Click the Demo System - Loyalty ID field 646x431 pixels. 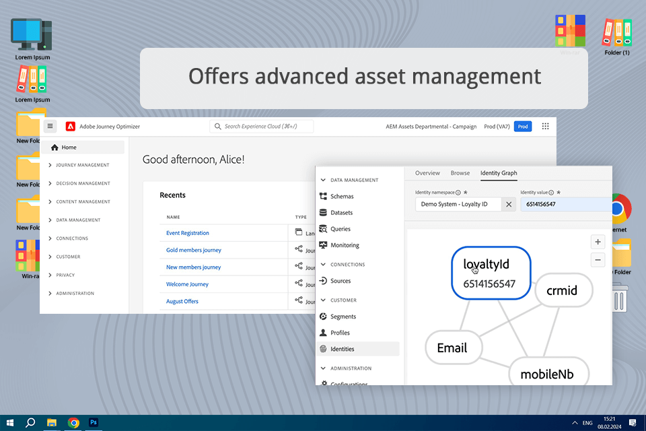(458, 204)
